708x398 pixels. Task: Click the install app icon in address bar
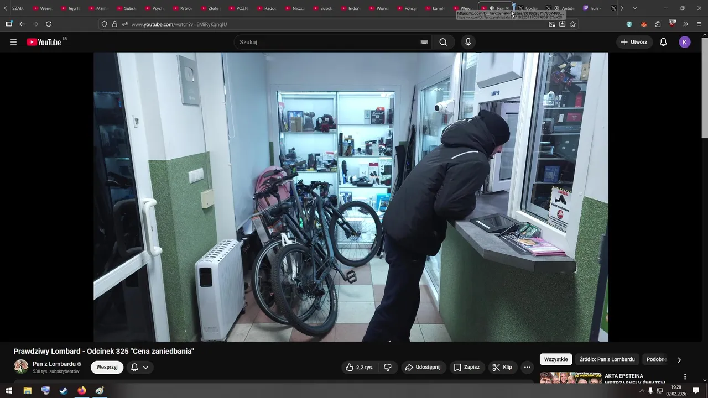pyautogui.click(x=562, y=24)
